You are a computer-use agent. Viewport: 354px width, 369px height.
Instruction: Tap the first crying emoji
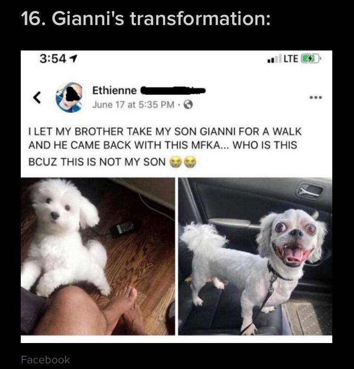pyautogui.click(x=176, y=162)
